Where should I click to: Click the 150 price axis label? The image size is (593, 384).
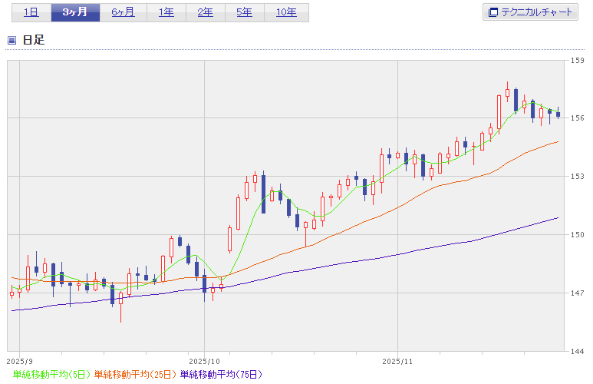tap(578, 235)
